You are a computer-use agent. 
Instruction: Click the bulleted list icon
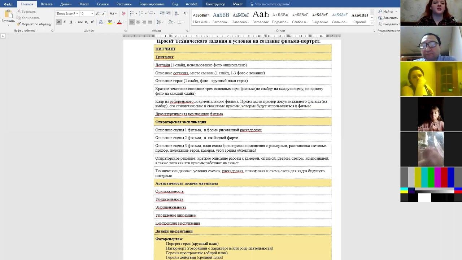[132, 14]
